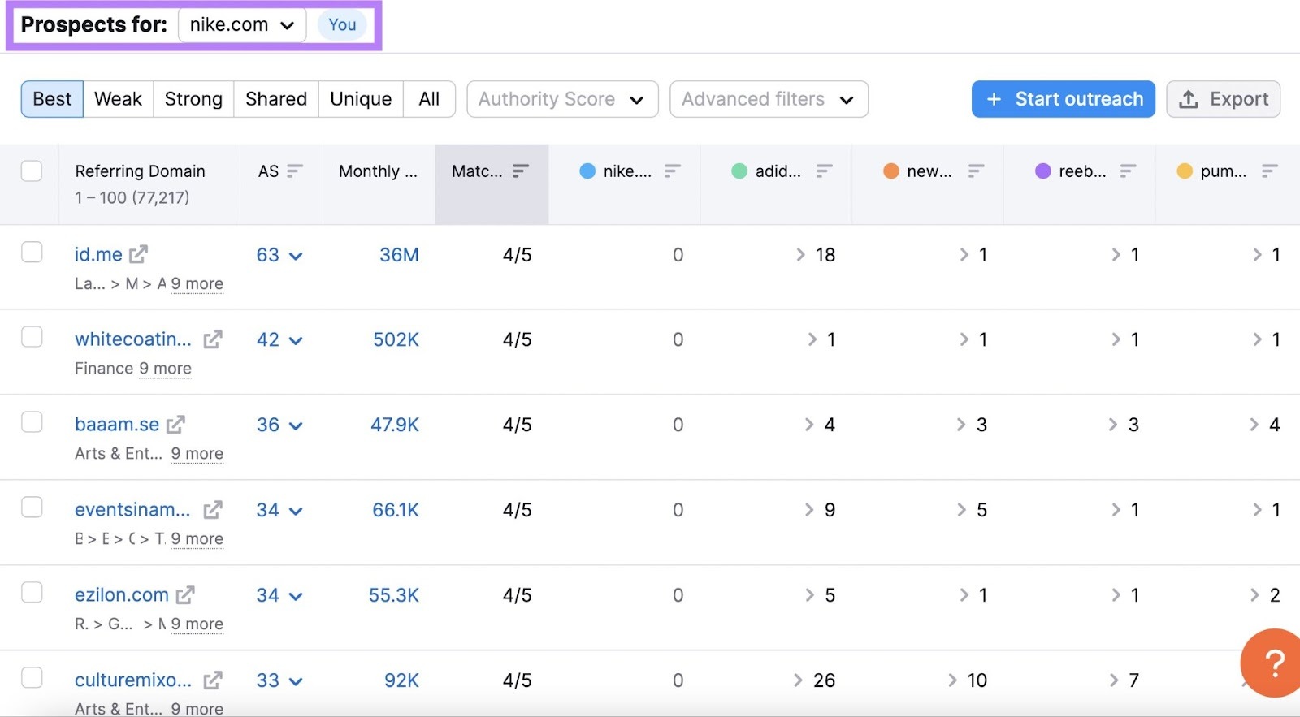Expand new balance arrow for culturemixo... row
The image size is (1300, 717).
[952, 680]
